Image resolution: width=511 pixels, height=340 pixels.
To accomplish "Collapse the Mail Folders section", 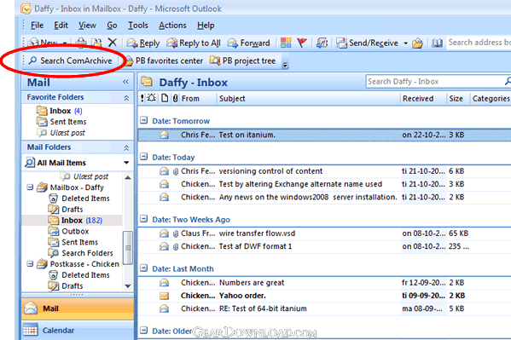I will (x=126, y=147).
